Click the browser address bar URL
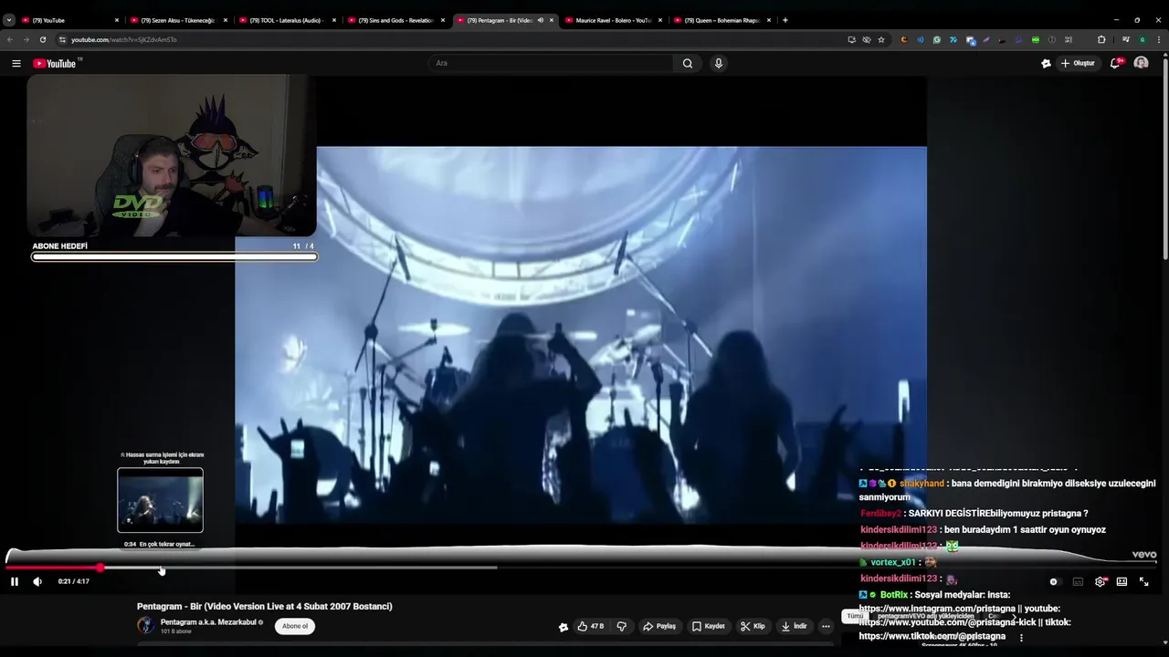Screen dimensions: 1169x657 coord(123,39)
